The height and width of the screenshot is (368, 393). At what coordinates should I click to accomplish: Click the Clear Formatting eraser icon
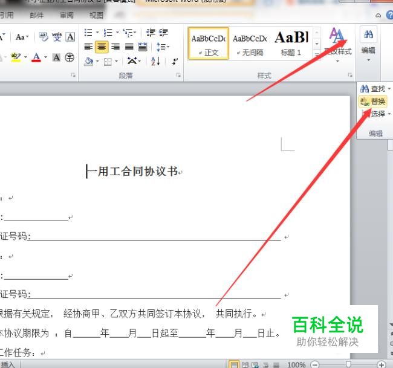pyautogui.click(x=44, y=37)
